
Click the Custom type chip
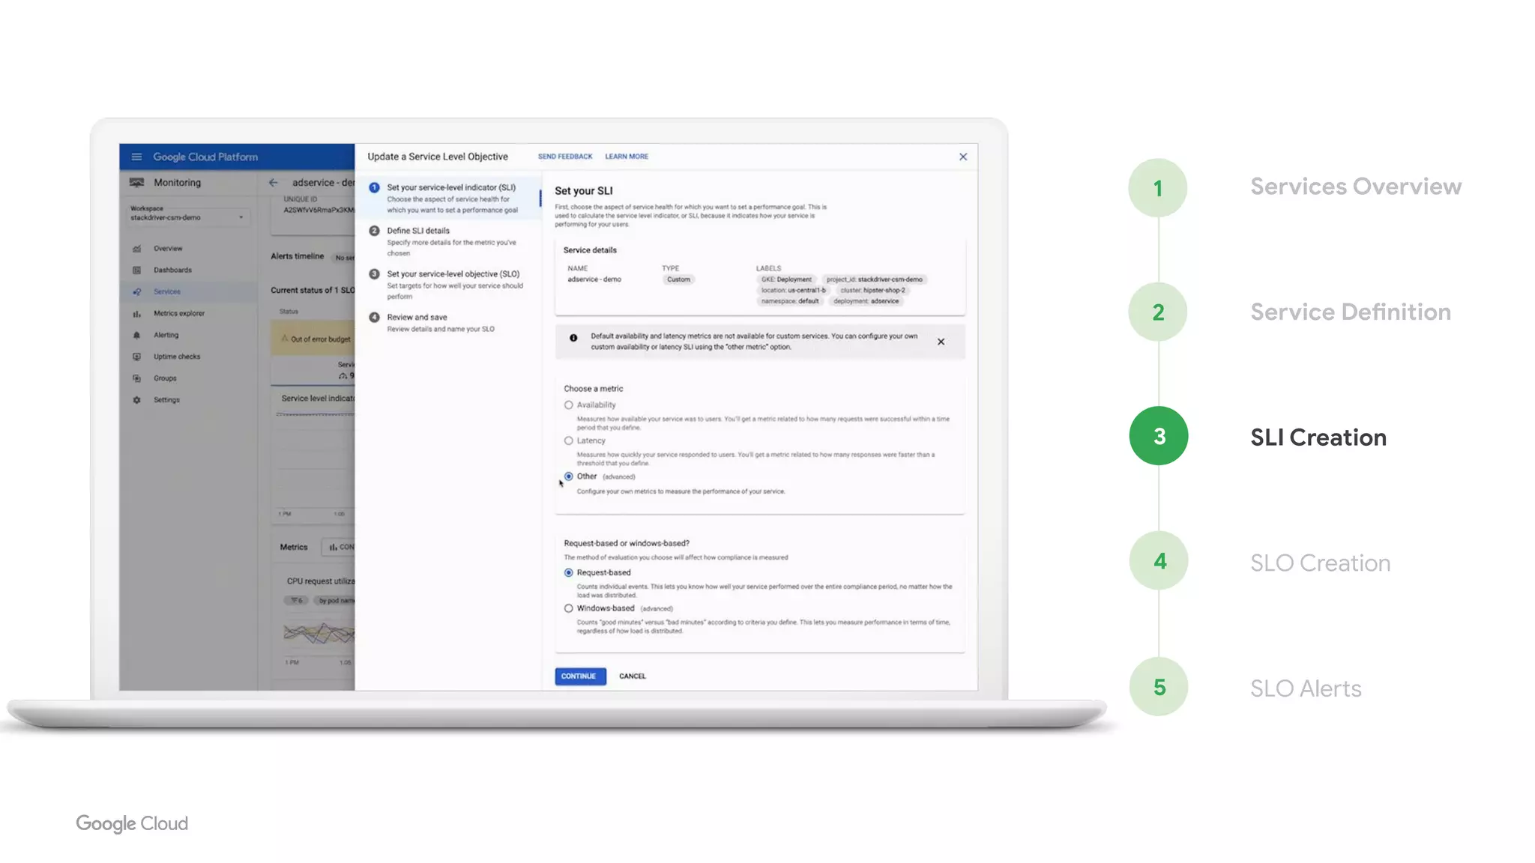click(x=678, y=279)
